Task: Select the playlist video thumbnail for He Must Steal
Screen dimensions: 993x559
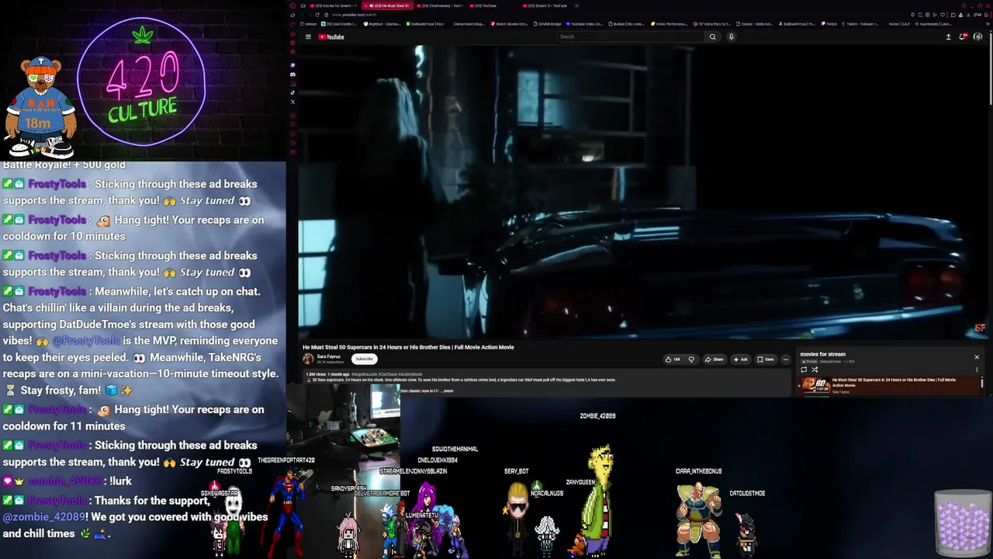Action: (815, 386)
